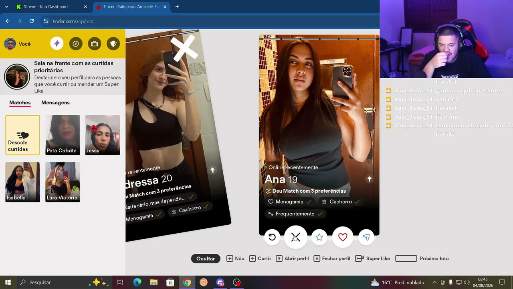Click the volume icon in system tray
This screenshot has height=289, width=513.
(467, 282)
